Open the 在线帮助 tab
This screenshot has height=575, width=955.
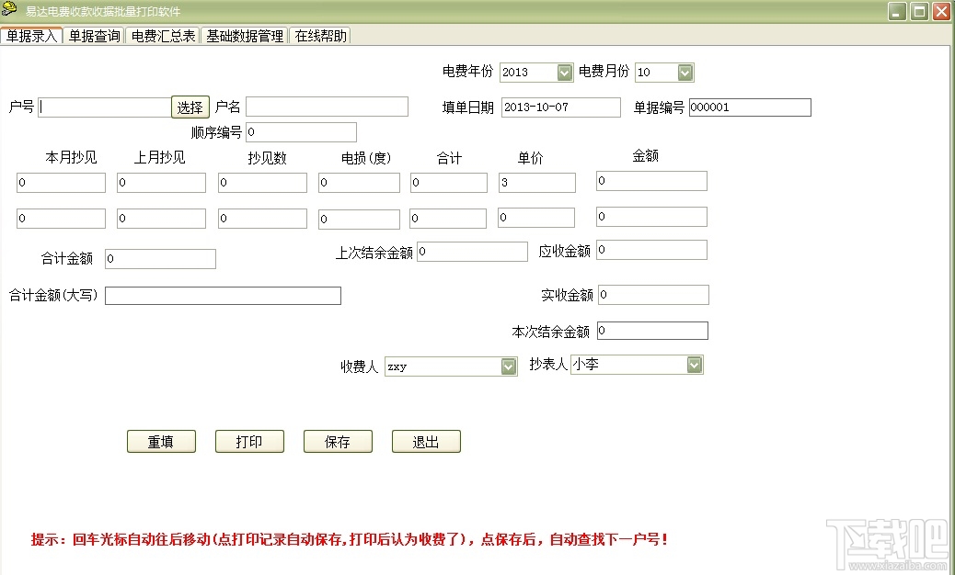point(320,36)
